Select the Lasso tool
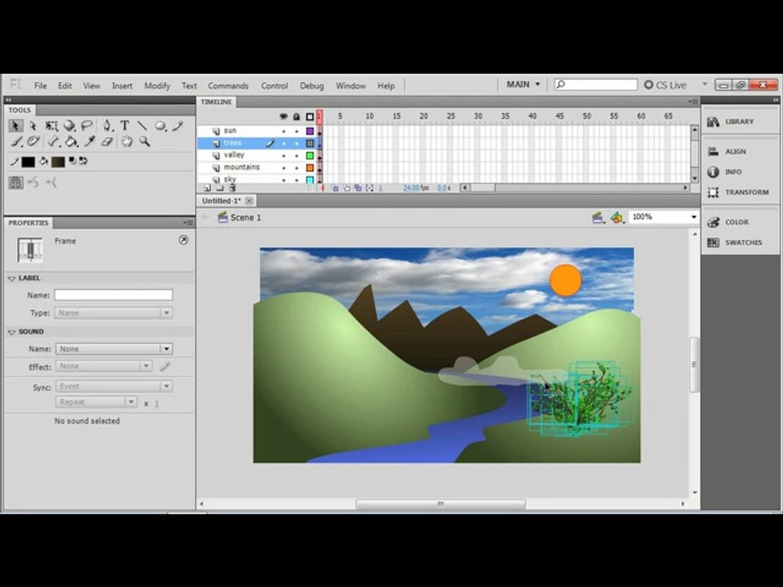The height and width of the screenshot is (587, 783). 87,126
